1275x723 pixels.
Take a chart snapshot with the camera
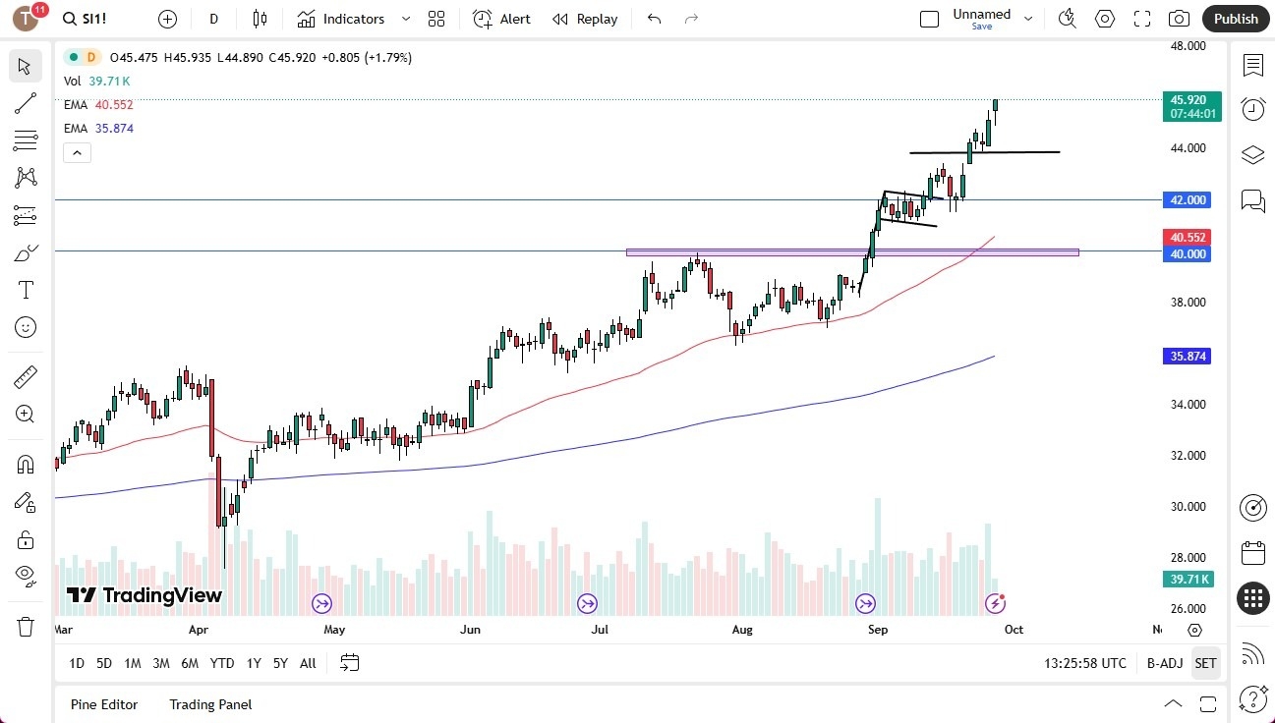click(x=1179, y=18)
